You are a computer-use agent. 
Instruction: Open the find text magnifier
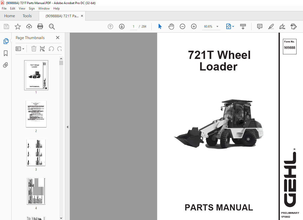click(52, 27)
